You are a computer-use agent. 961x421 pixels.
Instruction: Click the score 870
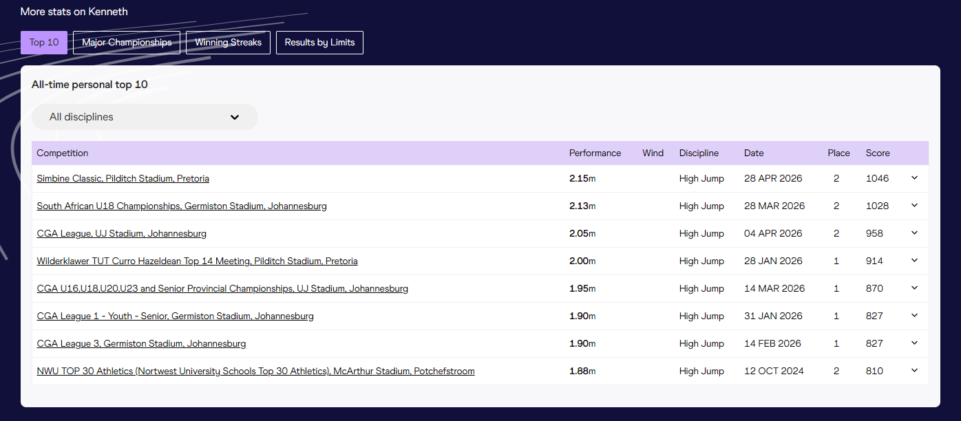(874, 288)
